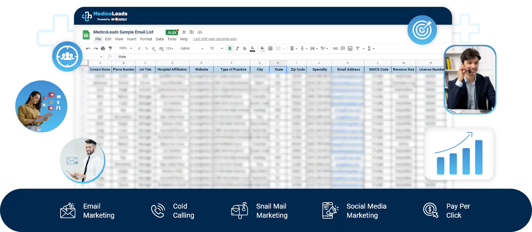Viewport: 532px width, 232px height.
Task: Redo the last action
Action: pos(96,49)
